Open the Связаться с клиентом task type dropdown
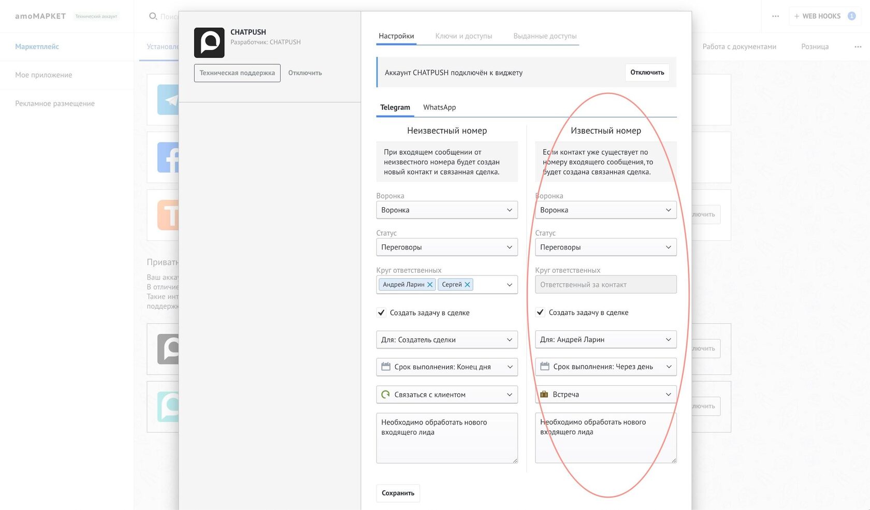Viewport: 870px width, 510px height. pos(447,395)
